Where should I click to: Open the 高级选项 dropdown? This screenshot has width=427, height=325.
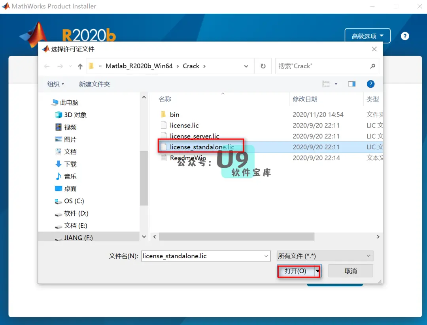(x=367, y=36)
